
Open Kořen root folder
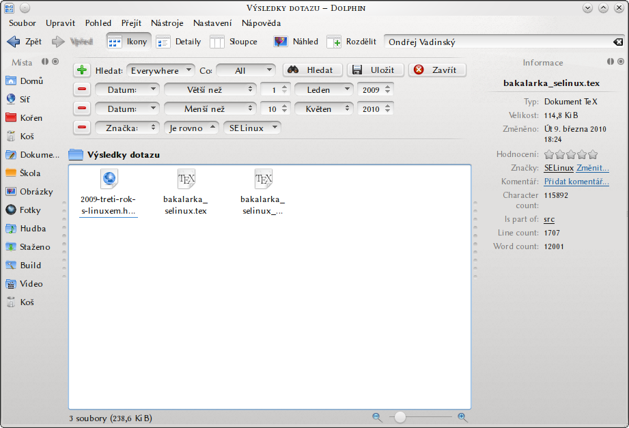(x=24, y=118)
